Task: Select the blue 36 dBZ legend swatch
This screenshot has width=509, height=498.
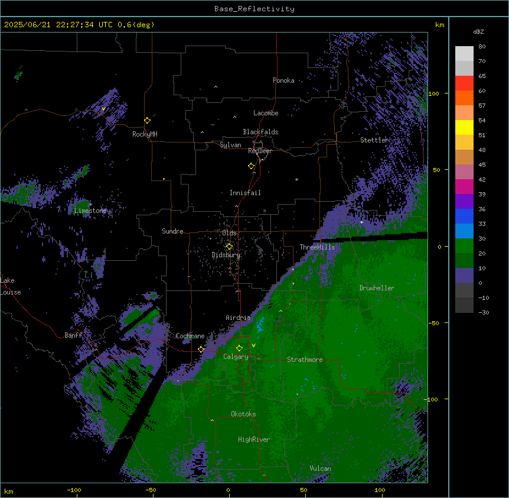Action: 464,216
